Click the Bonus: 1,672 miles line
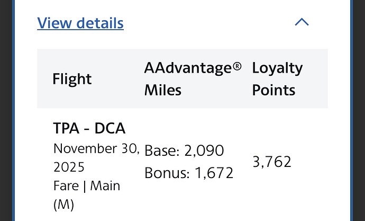 click(x=188, y=172)
